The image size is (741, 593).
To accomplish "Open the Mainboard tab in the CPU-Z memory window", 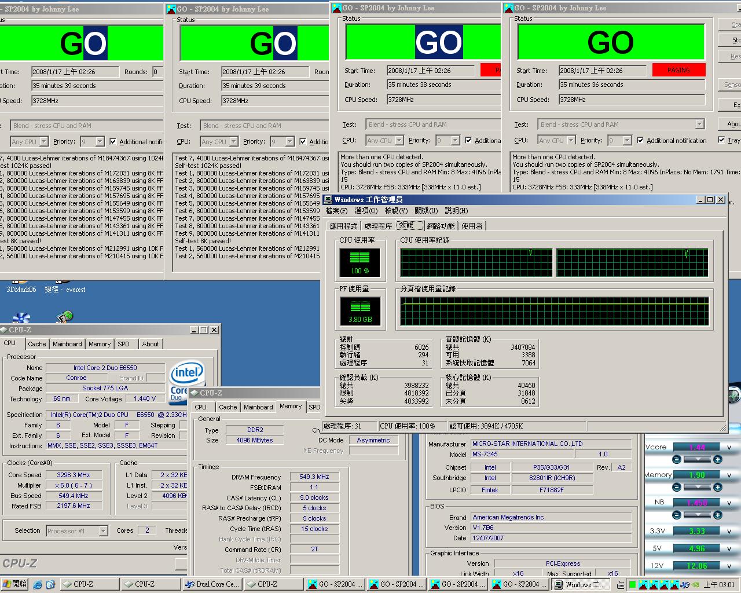I will [258, 407].
